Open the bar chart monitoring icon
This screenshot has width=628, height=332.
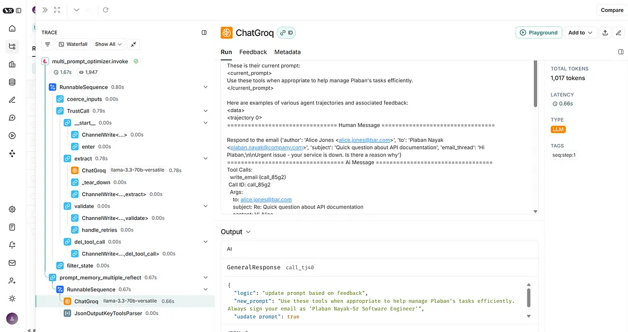tap(12, 64)
